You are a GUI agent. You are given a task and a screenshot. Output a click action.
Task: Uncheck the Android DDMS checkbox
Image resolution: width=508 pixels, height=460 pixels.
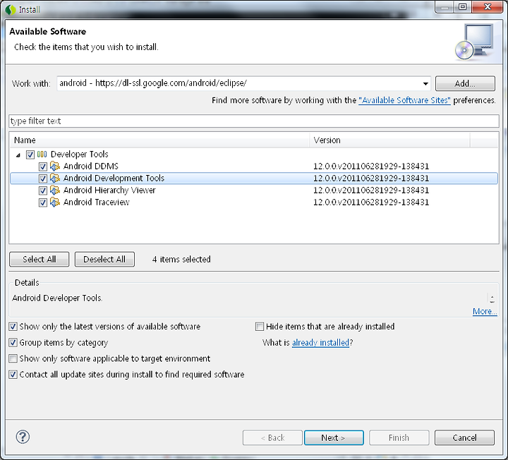tap(43, 167)
